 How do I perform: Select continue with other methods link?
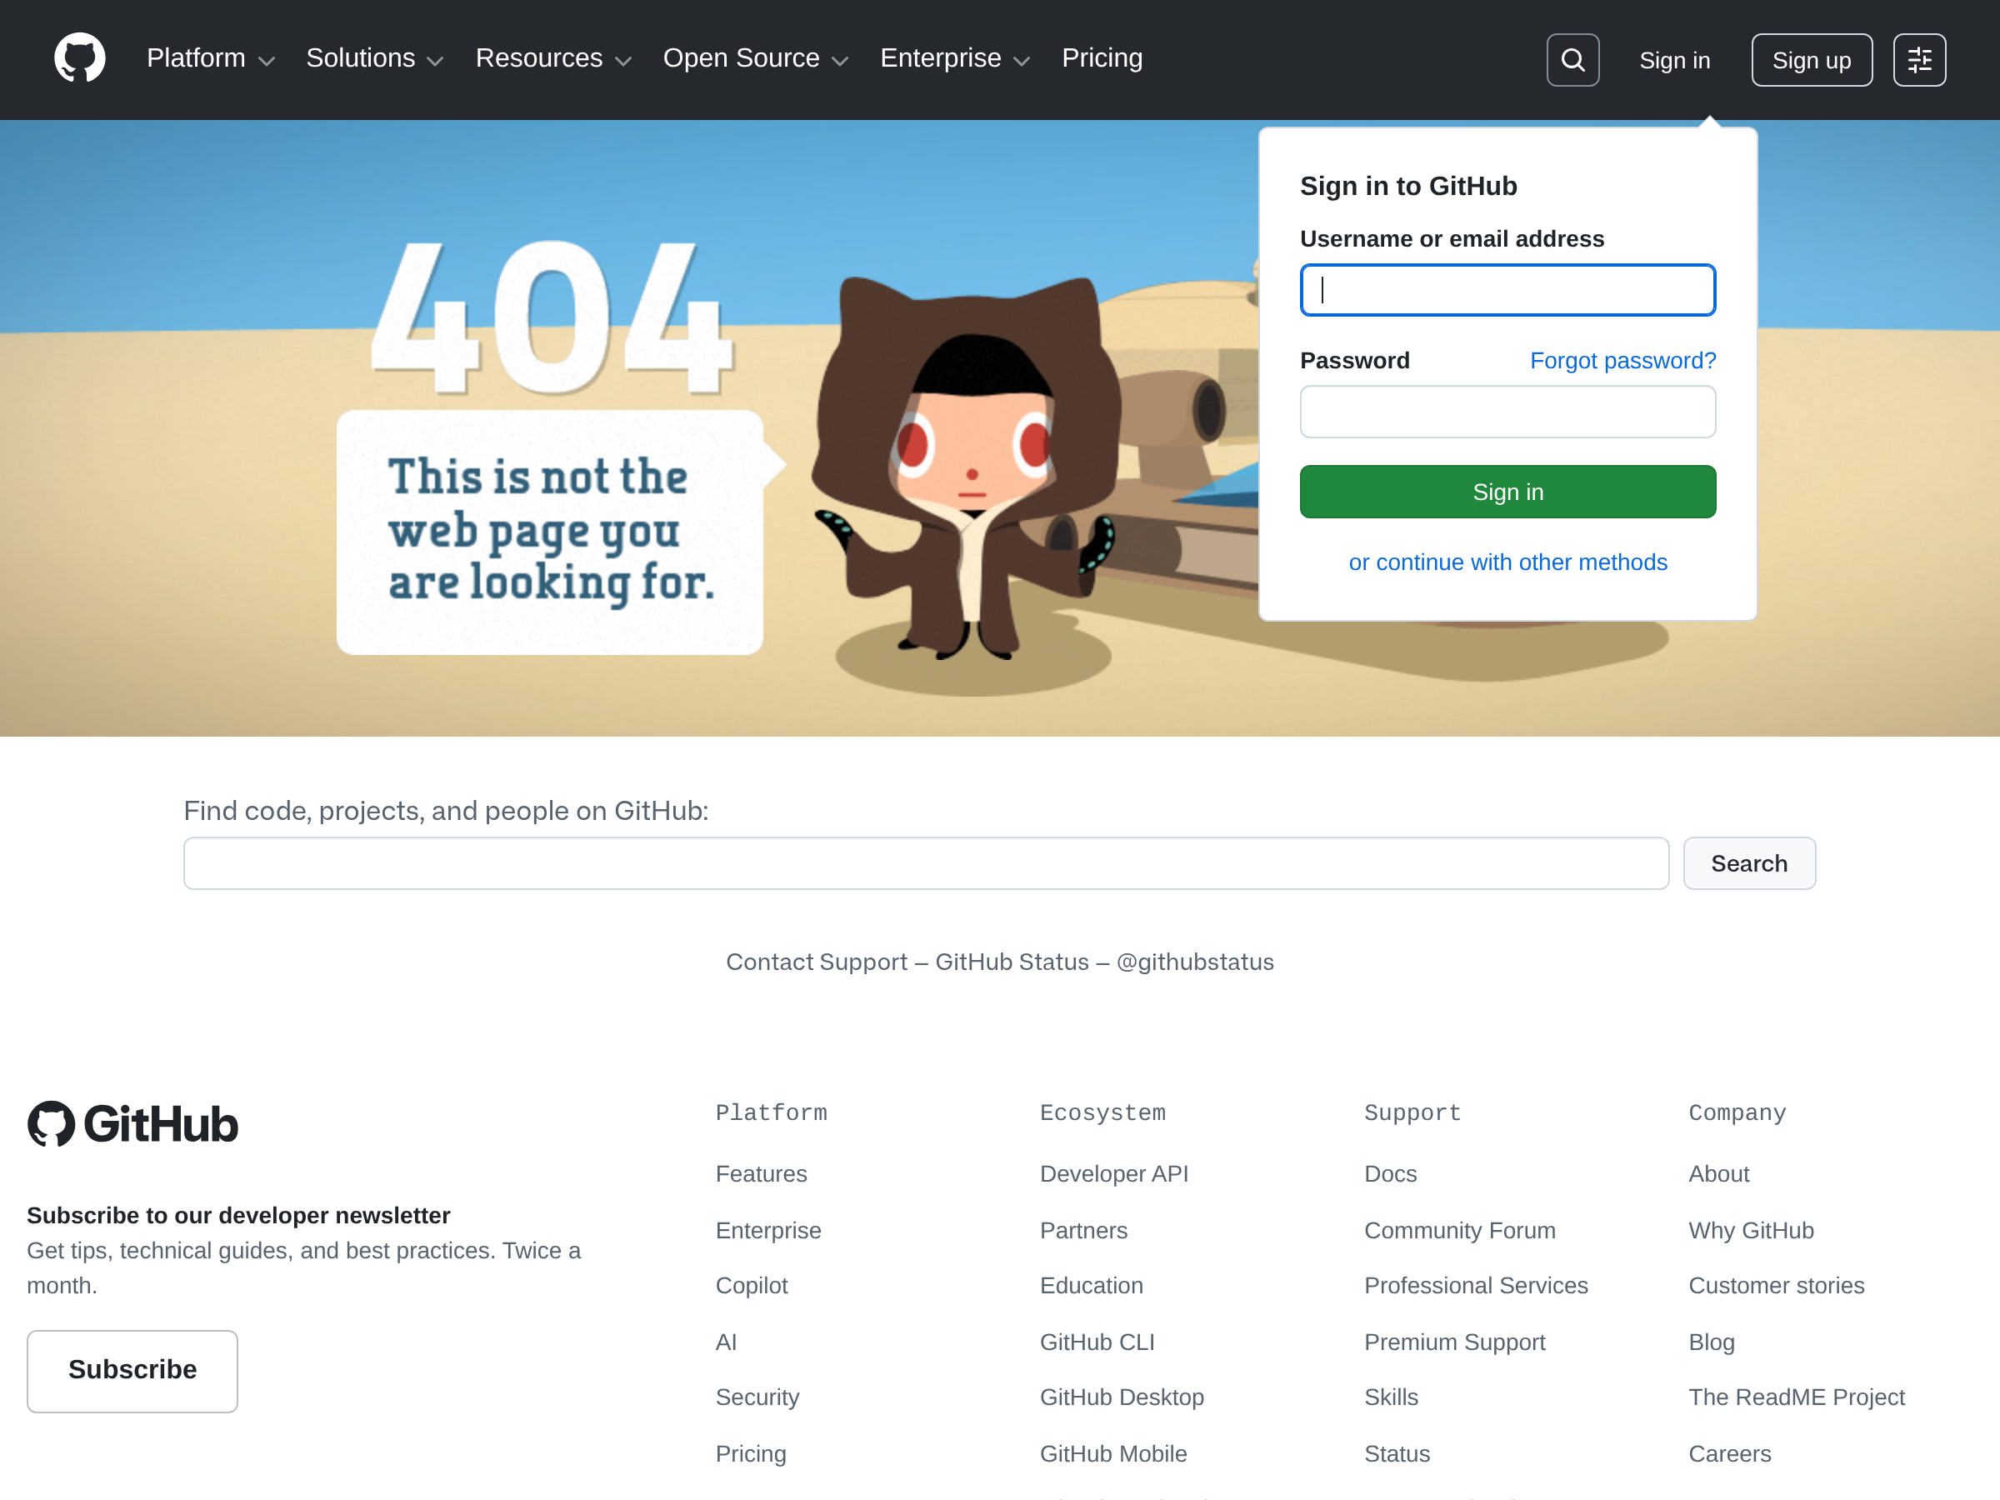click(1507, 562)
